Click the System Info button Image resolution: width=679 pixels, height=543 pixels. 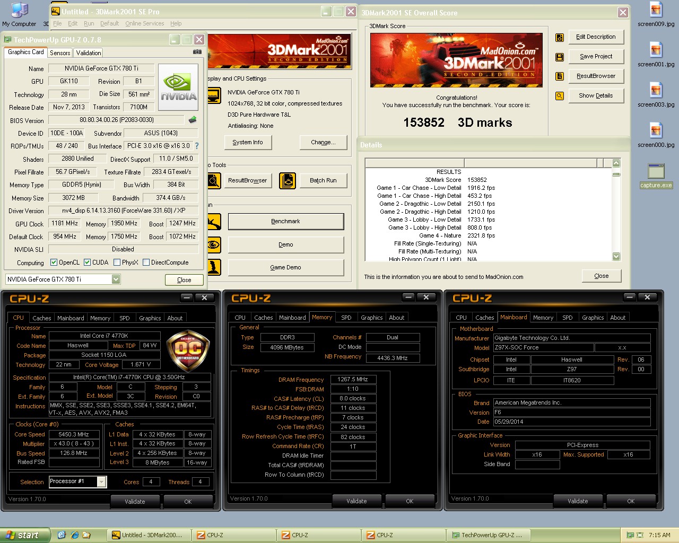click(x=248, y=143)
